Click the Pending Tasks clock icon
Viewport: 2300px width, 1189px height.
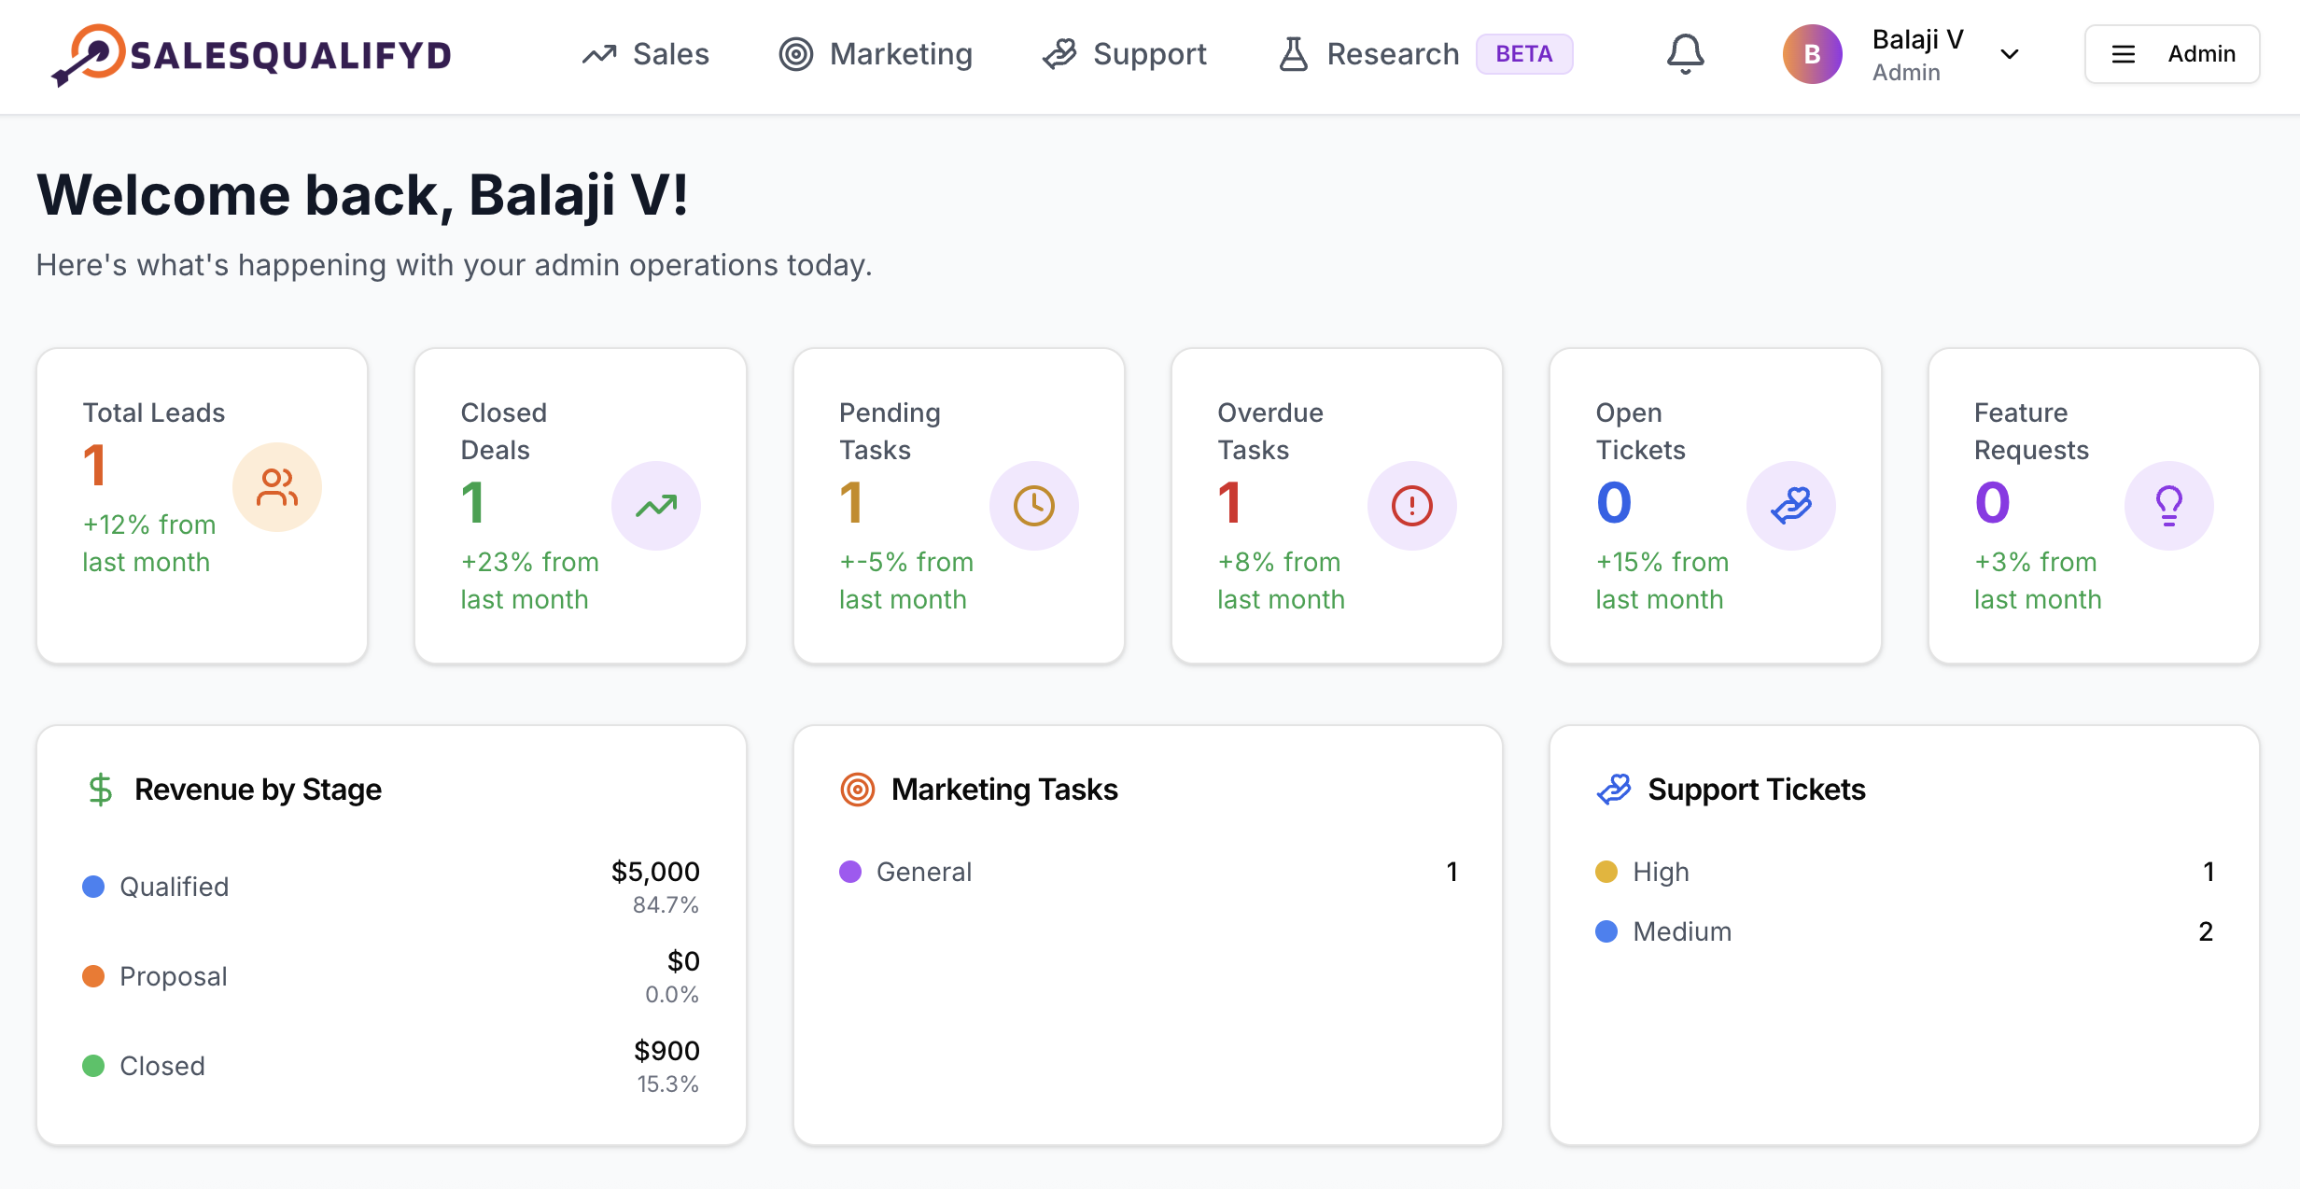[1034, 506]
